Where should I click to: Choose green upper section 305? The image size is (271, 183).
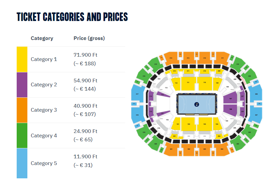(x=238, y=144)
